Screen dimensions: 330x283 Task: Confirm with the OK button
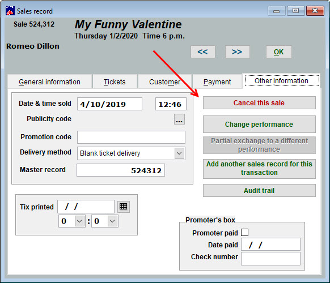(x=279, y=52)
